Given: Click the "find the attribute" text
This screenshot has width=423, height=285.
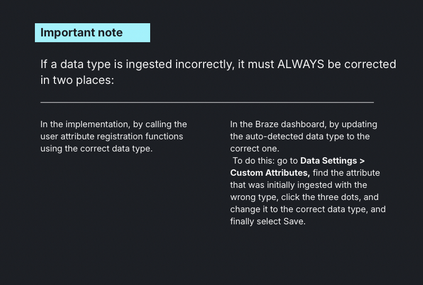Looking at the screenshot, I should click(346, 173).
